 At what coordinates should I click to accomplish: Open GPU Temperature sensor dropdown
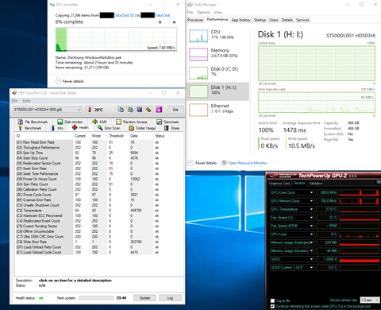311,209
